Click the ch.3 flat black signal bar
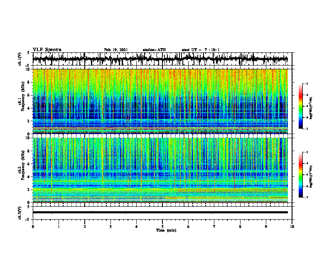 point(160,212)
